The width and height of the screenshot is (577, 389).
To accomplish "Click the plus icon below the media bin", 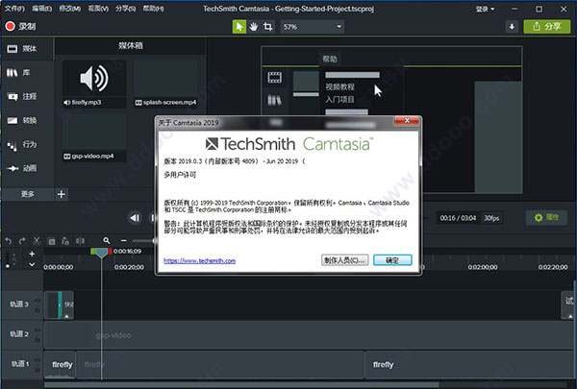I will [x=62, y=194].
